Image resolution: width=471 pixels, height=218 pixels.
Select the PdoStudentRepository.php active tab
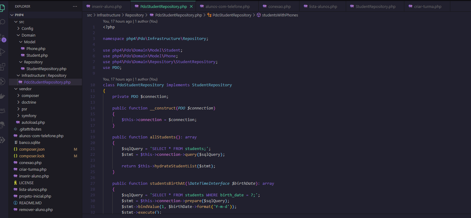click(164, 6)
